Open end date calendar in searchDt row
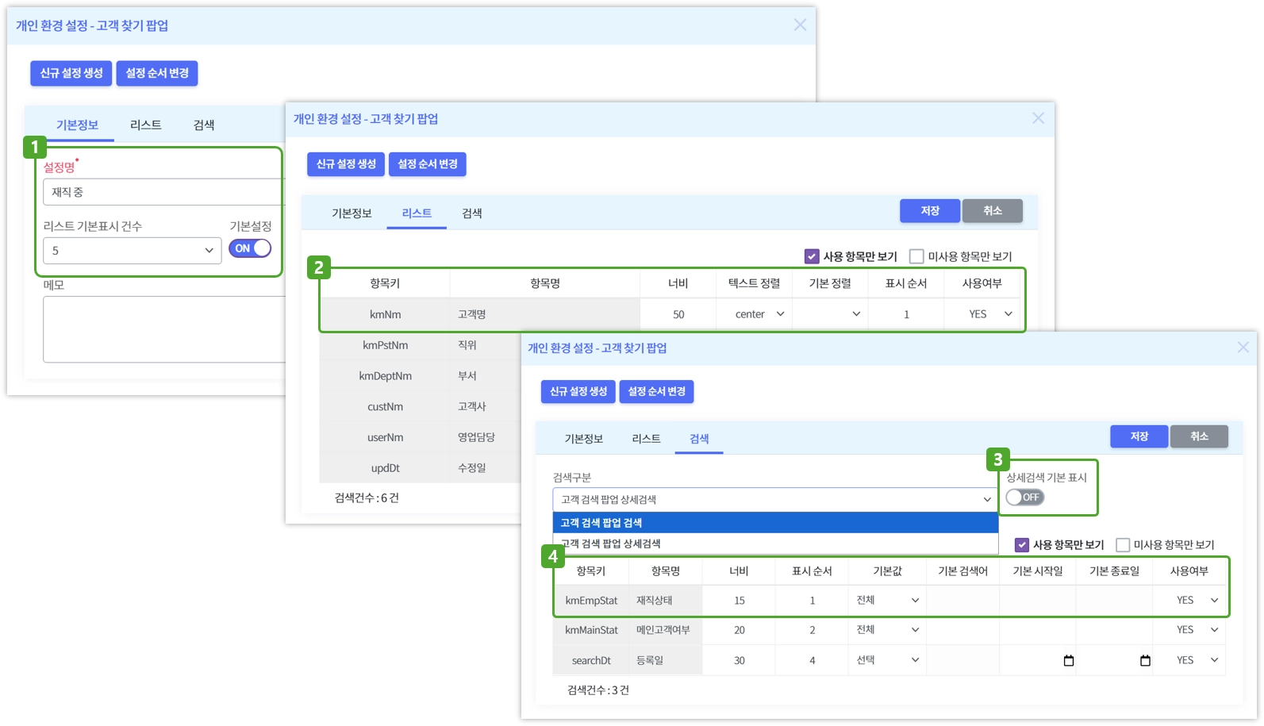The width and height of the screenshot is (1264, 726). 1145,660
